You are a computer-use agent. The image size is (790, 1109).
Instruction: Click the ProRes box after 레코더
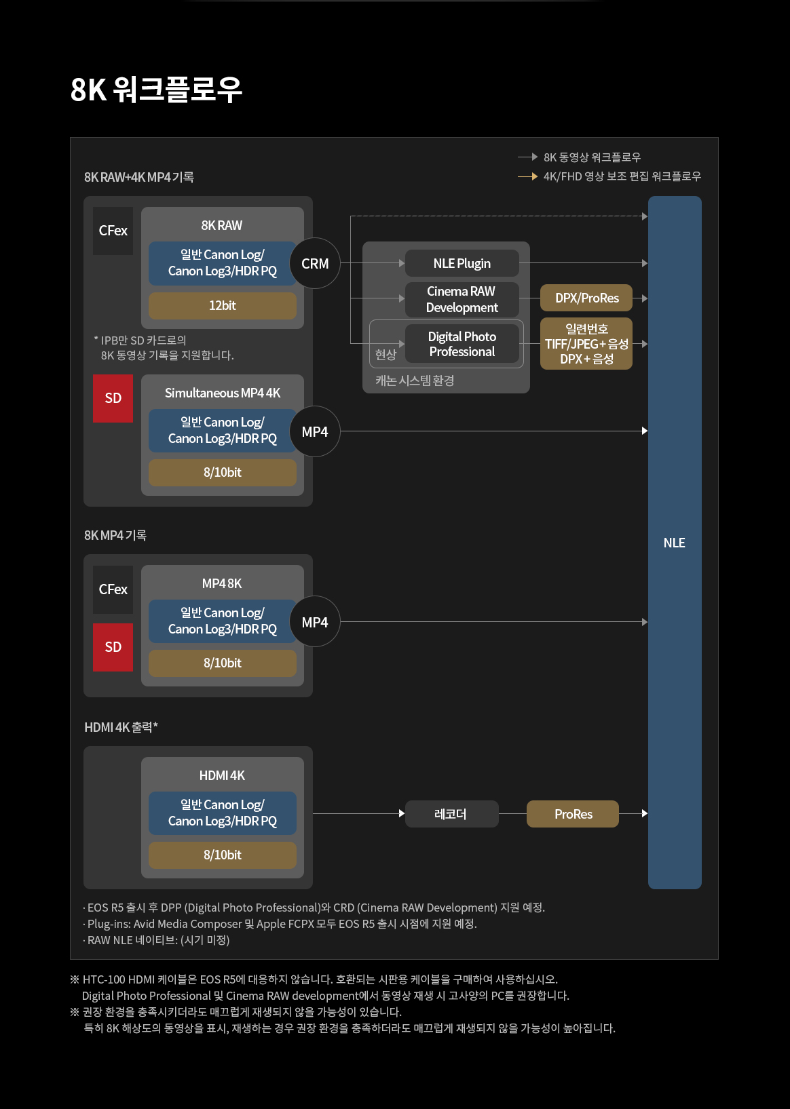click(x=573, y=814)
